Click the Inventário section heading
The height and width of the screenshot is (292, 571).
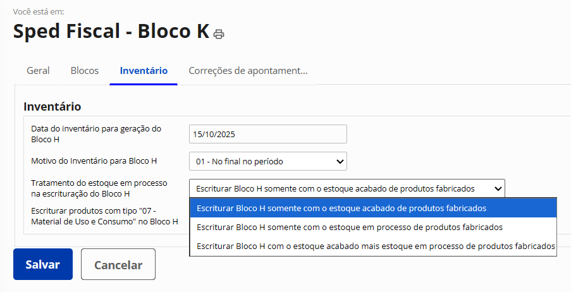point(52,106)
